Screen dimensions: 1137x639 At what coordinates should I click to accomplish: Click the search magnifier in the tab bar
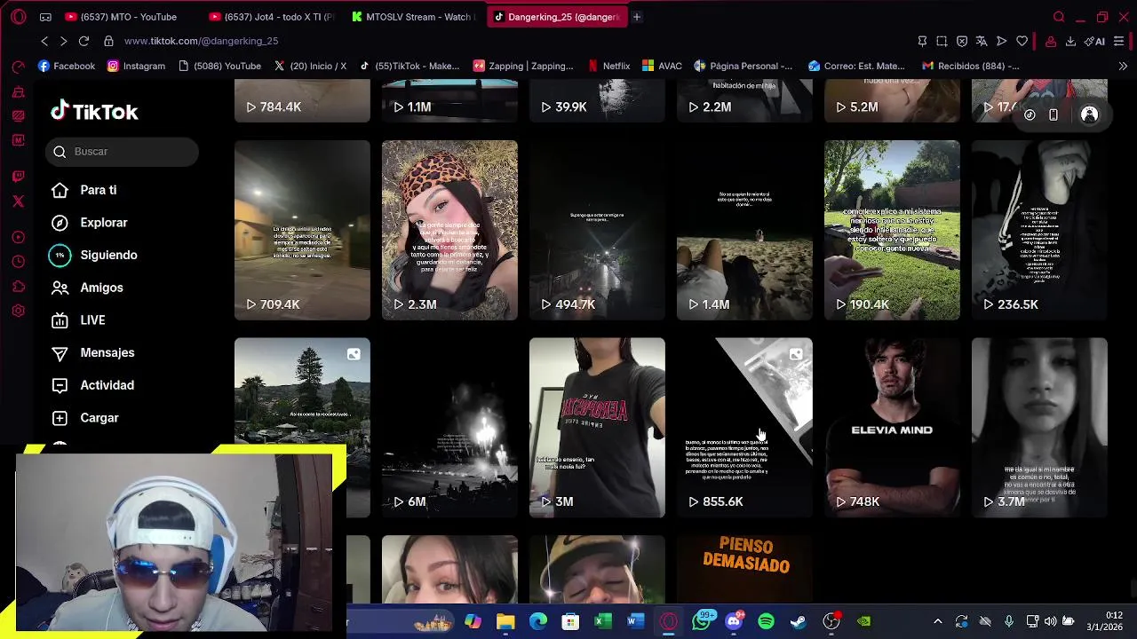coord(1059,17)
